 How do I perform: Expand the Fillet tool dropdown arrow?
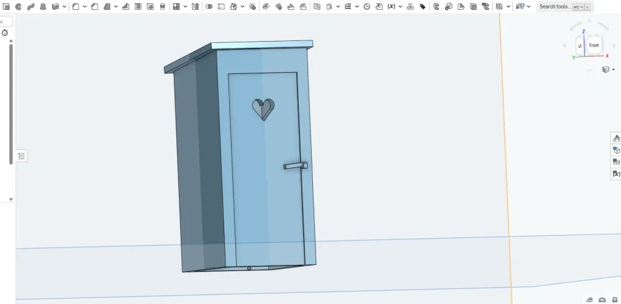[84, 6]
